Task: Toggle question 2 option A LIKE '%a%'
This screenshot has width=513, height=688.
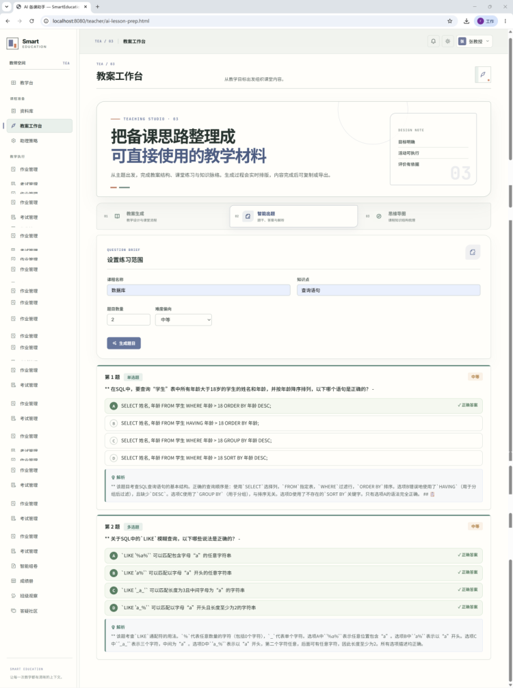Action: pos(293,555)
